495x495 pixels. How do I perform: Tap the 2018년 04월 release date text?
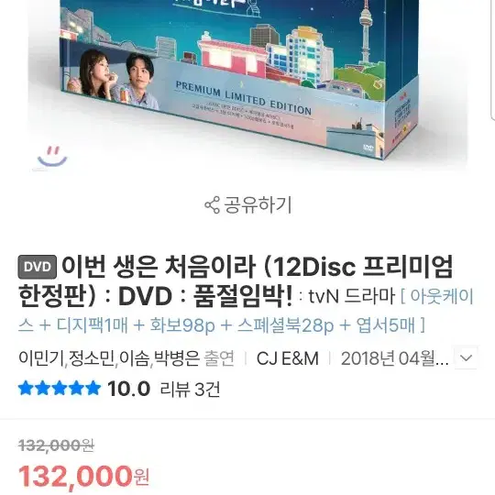(394, 358)
